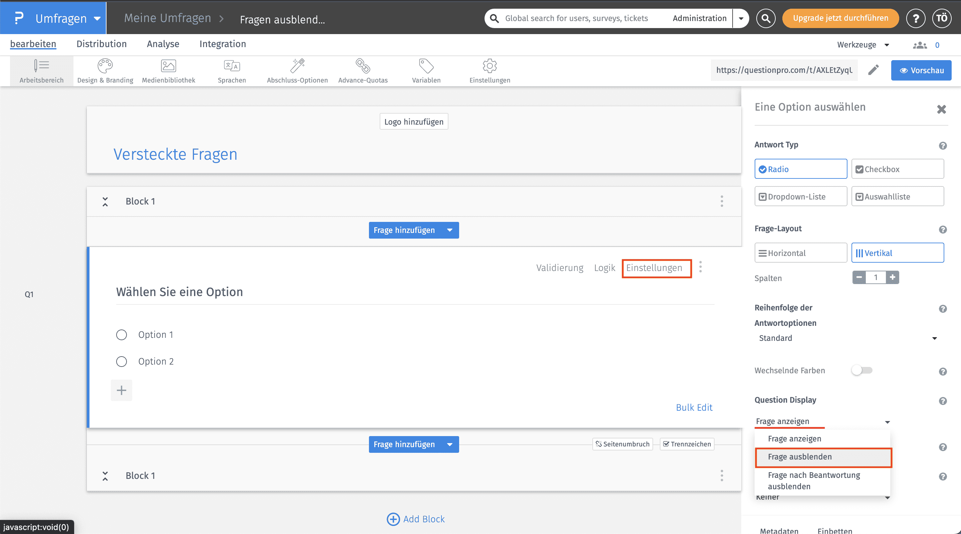Collapse the first Block 1 section
Viewport: 961px width, 534px height.
click(x=105, y=202)
